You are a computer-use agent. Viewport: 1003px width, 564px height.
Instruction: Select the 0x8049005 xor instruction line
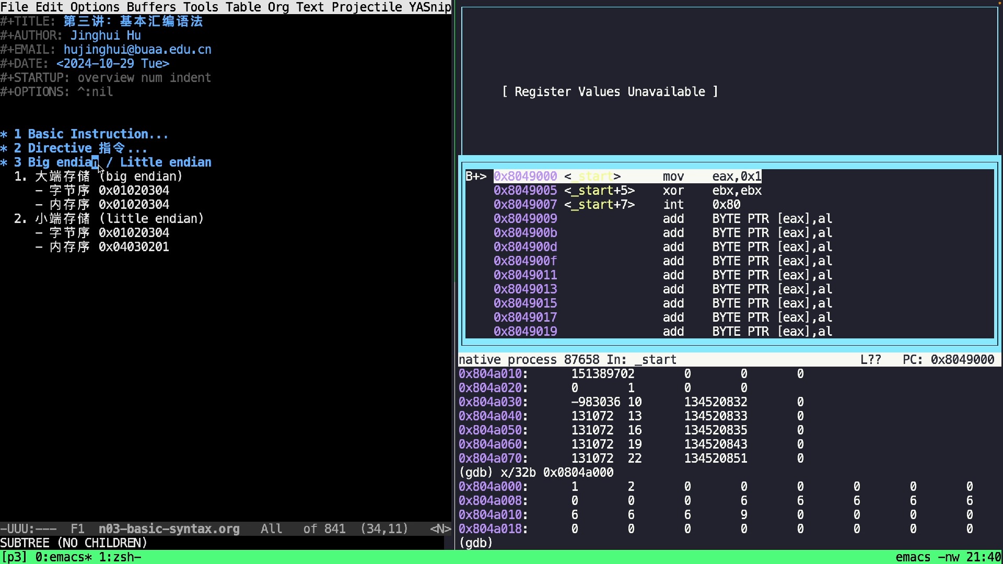627,191
